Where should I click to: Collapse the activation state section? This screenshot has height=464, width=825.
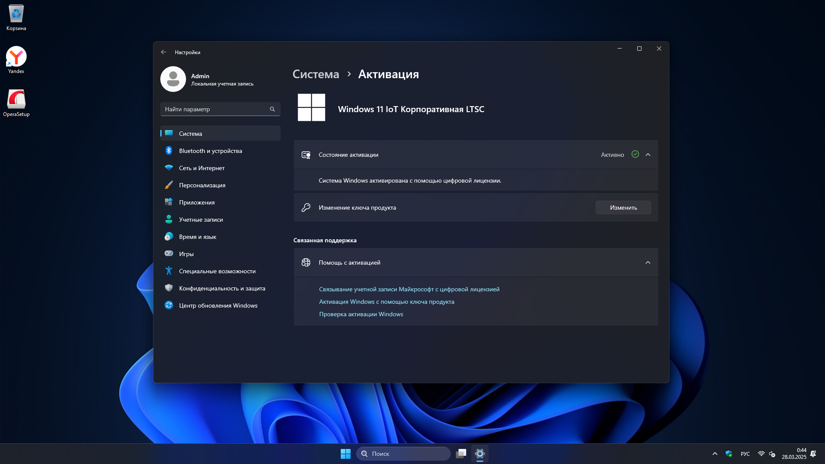coord(648,155)
